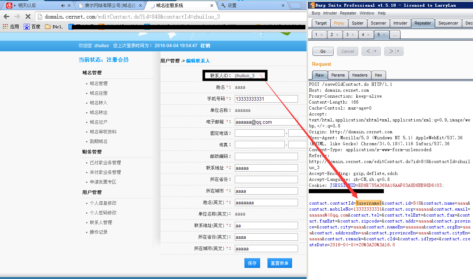Click the audio speaker icon on 明天以后 tab
Image resolution: width=473 pixels, height=279 pixels.
[63, 6]
